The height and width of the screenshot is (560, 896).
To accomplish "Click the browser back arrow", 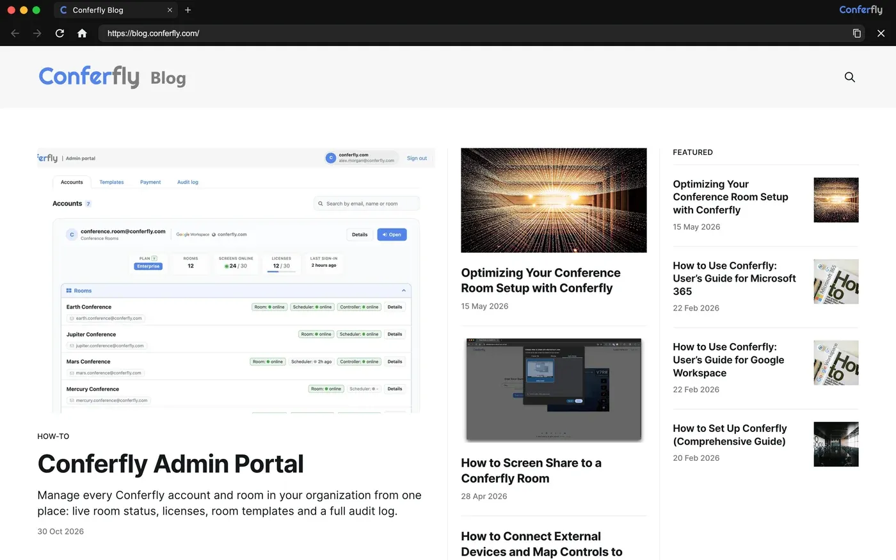I will (15, 33).
